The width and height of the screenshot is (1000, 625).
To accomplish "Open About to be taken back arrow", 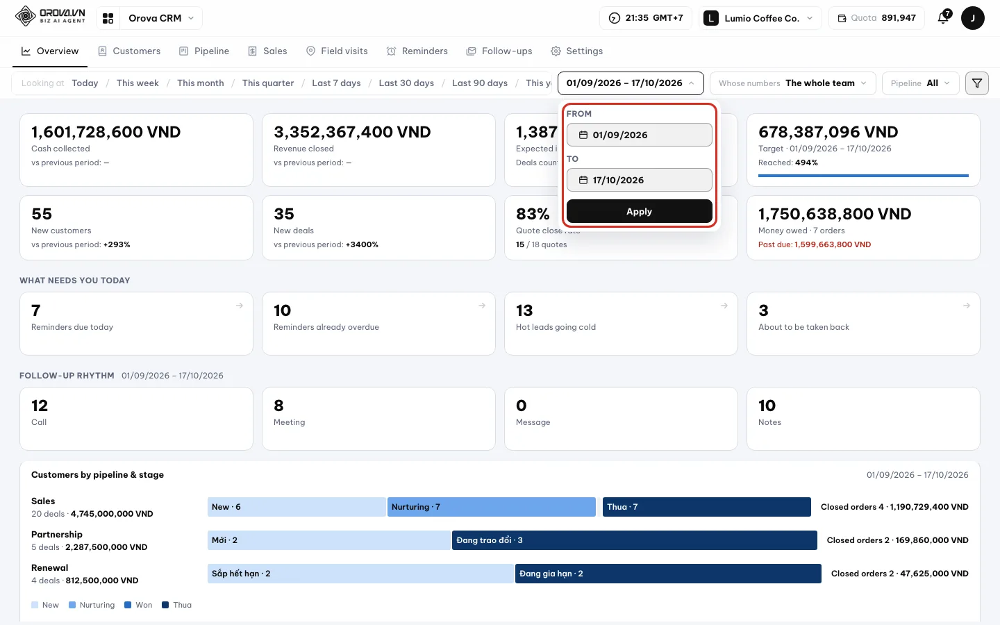I will click(x=967, y=306).
